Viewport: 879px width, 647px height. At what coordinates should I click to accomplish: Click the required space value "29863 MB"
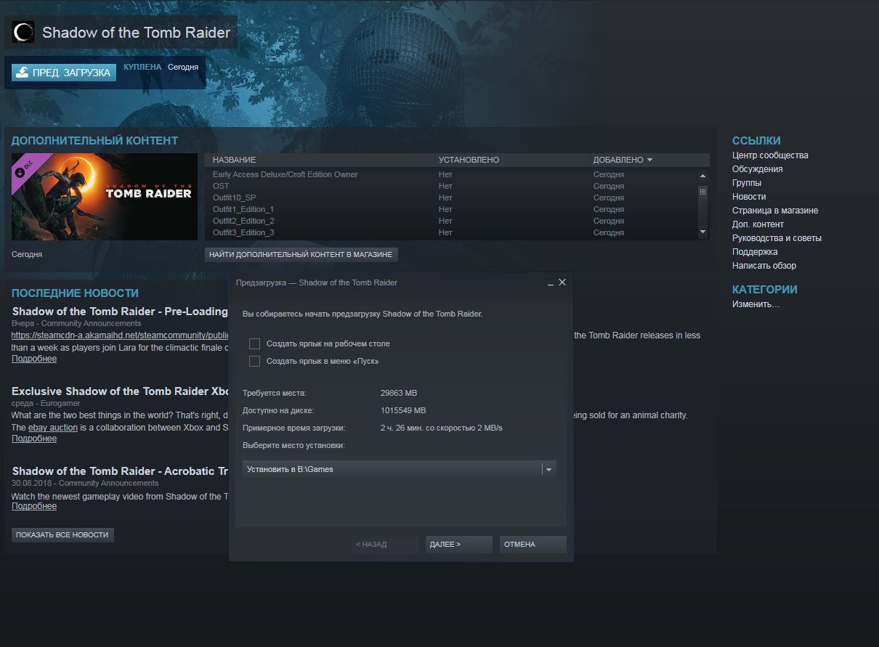tap(399, 393)
